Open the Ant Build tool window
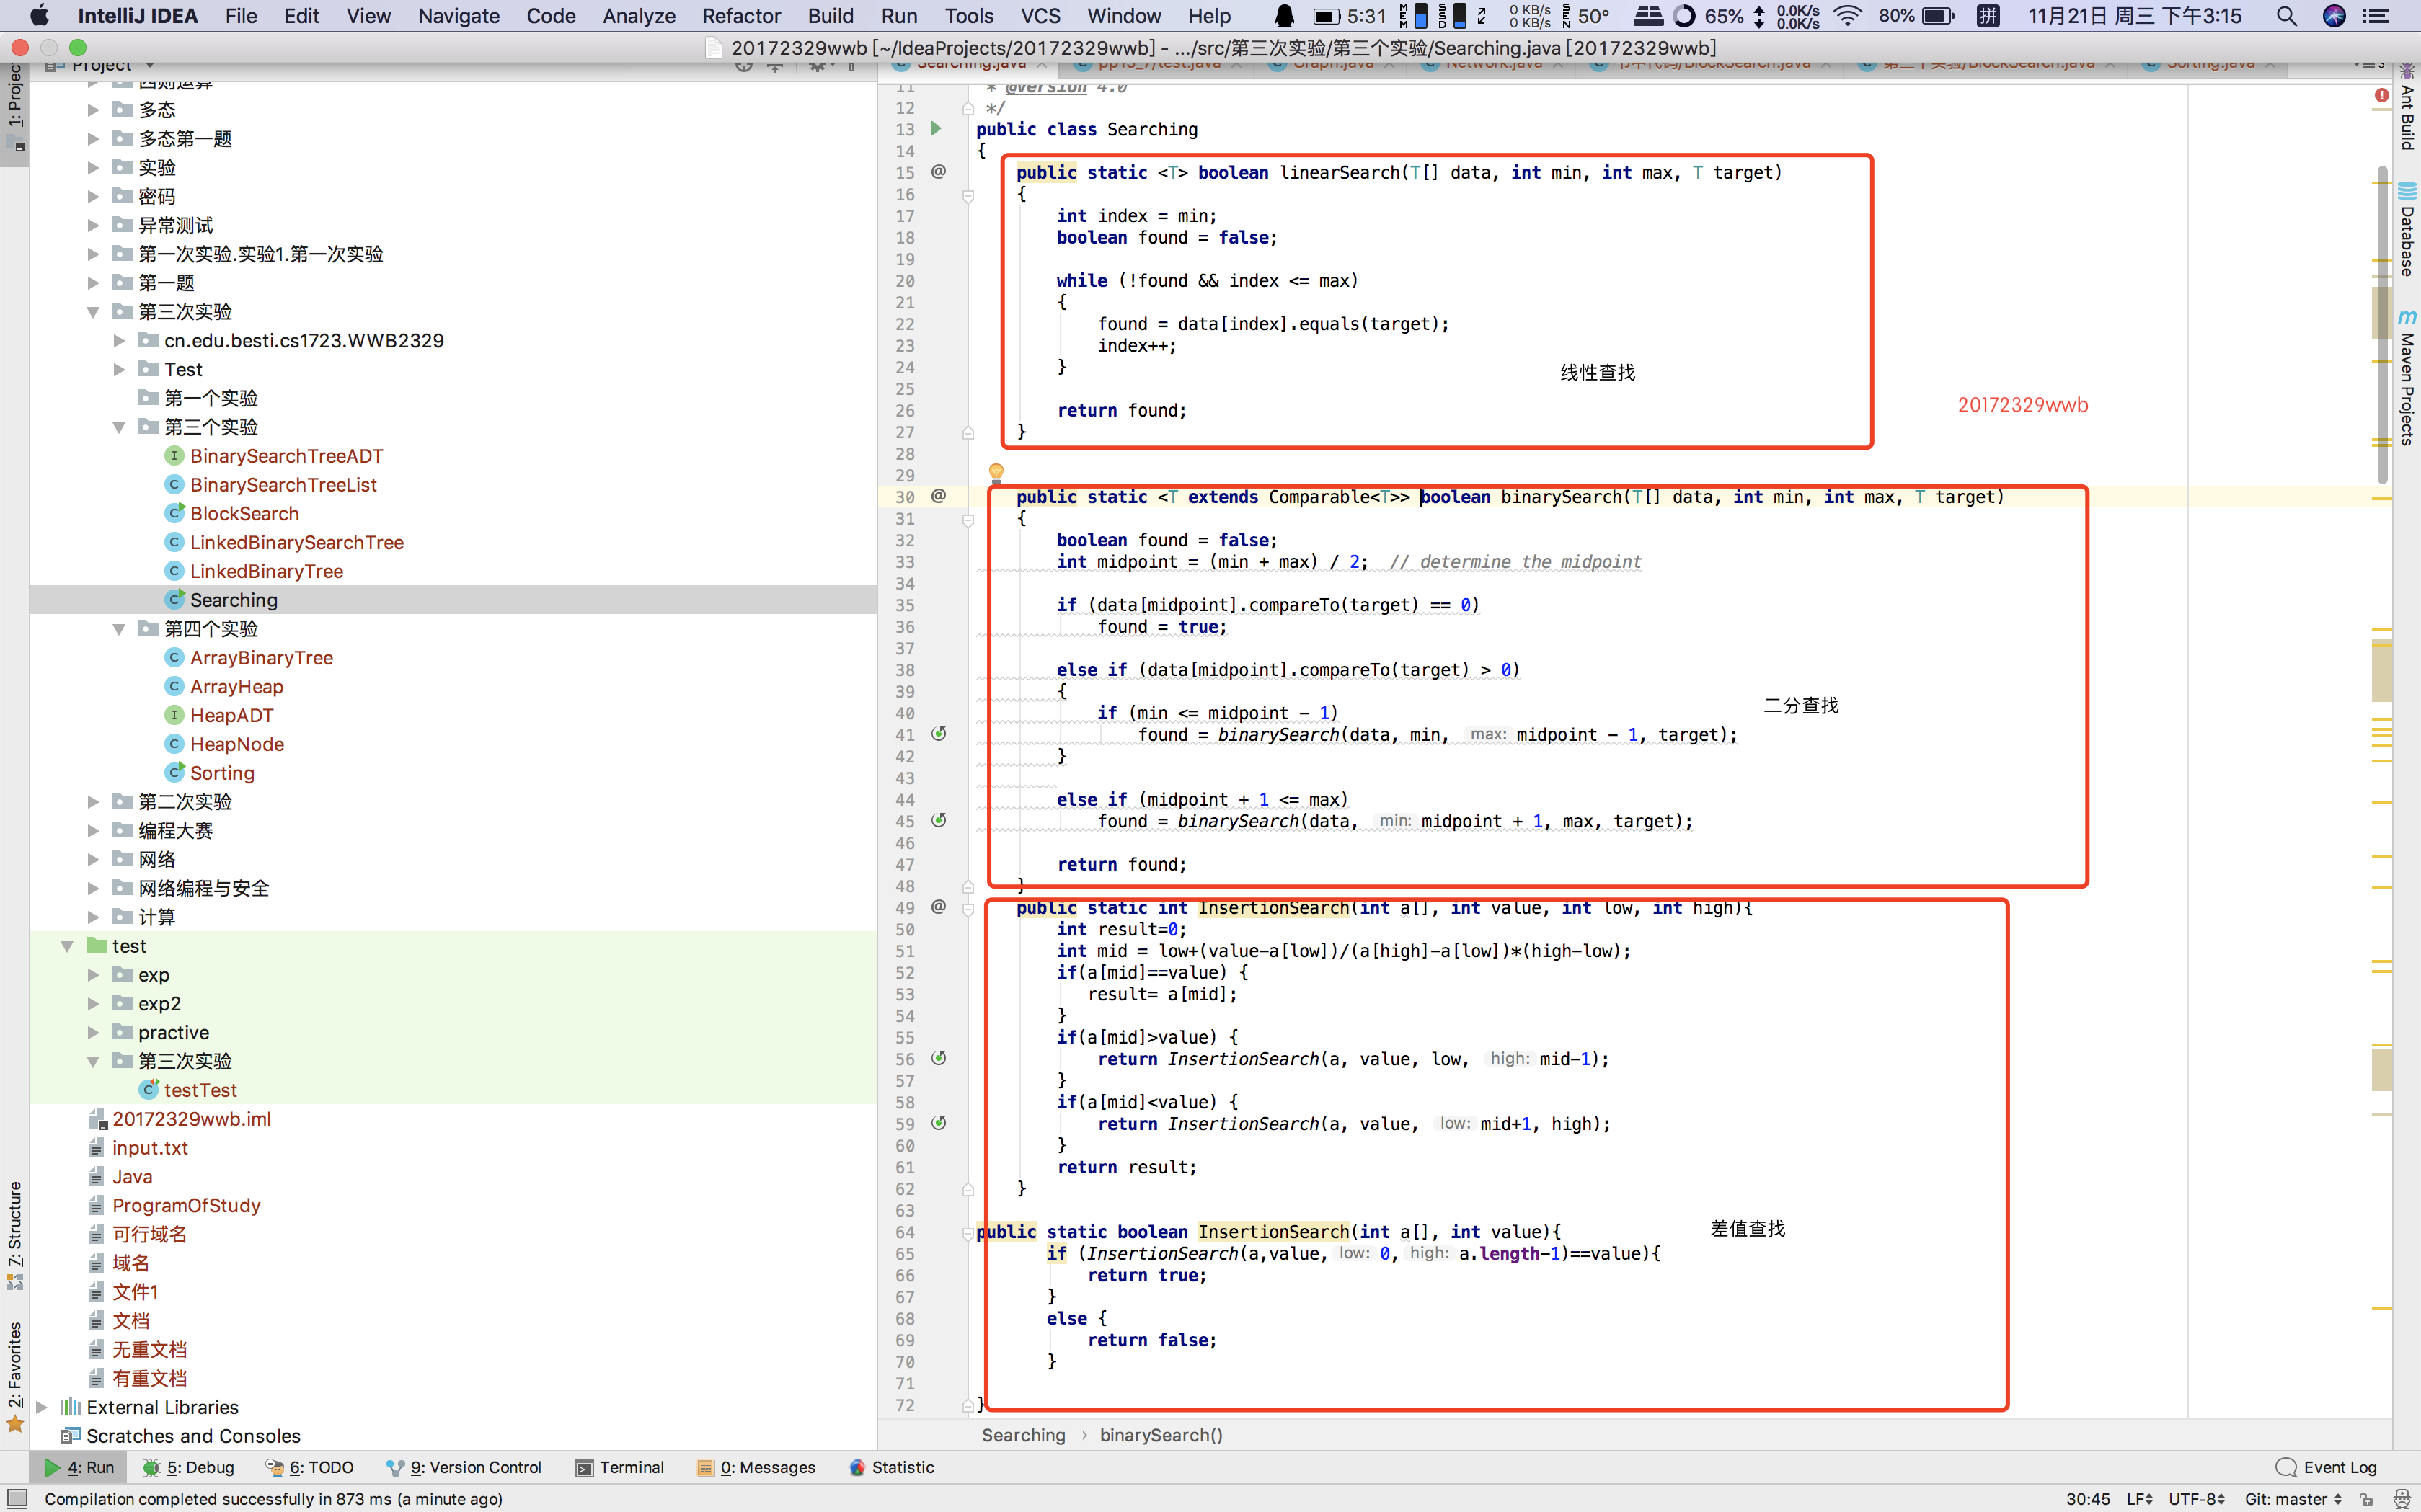The width and height of the screenshot is (2421, 1512). click(2407, 108)
